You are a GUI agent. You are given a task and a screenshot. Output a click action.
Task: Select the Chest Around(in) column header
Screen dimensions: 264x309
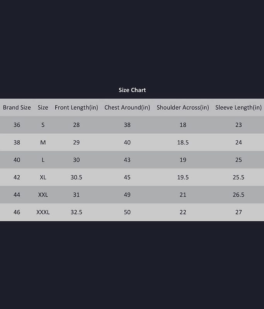coord(127,107)
